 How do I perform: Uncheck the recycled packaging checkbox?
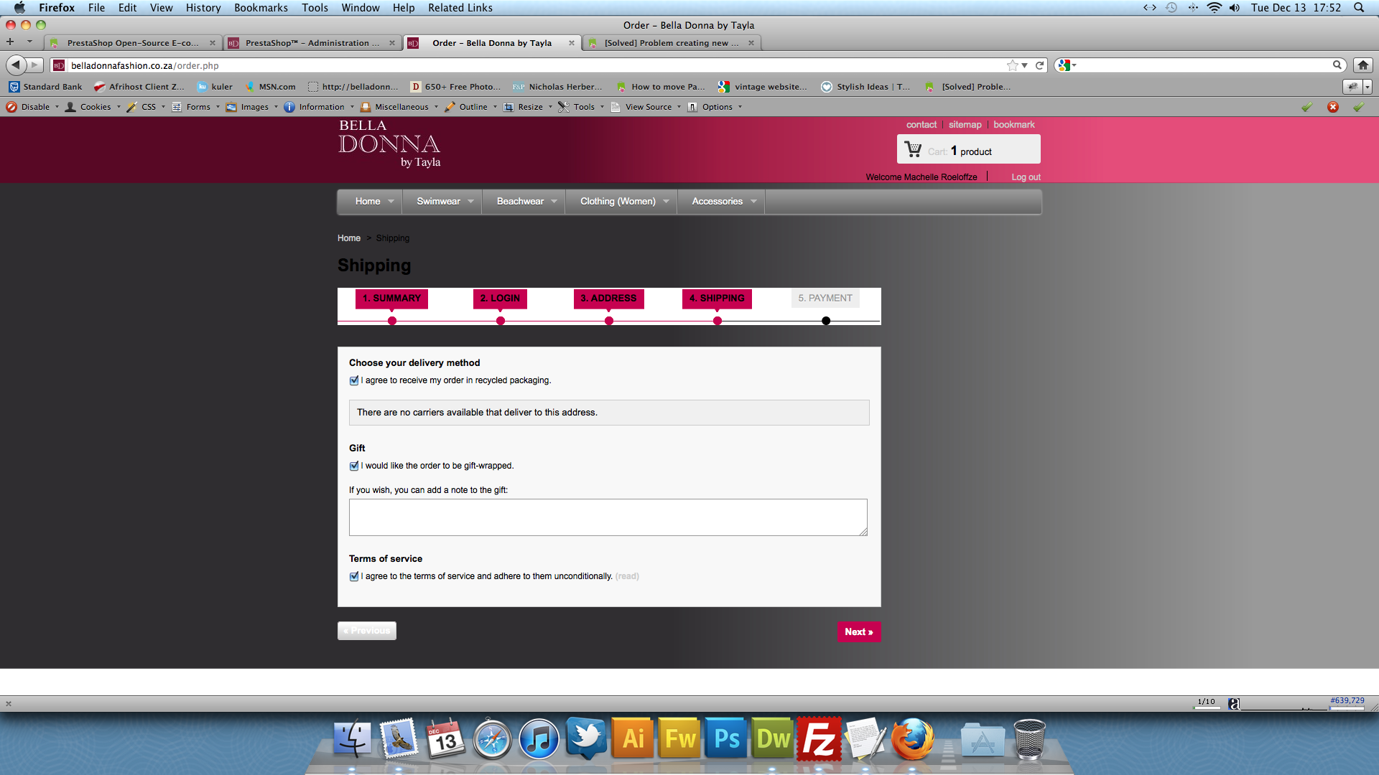[354, 381]
